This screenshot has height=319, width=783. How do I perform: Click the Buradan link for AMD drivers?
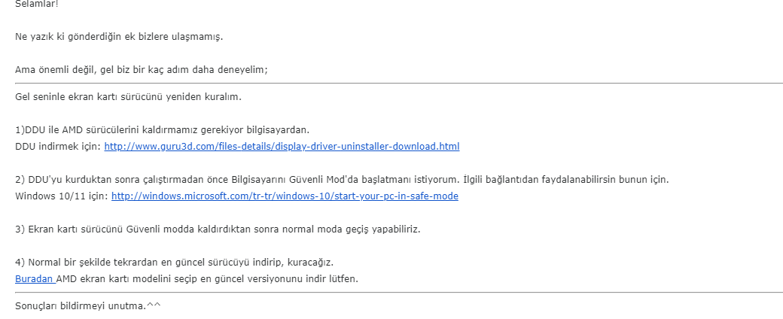[34, 278]
